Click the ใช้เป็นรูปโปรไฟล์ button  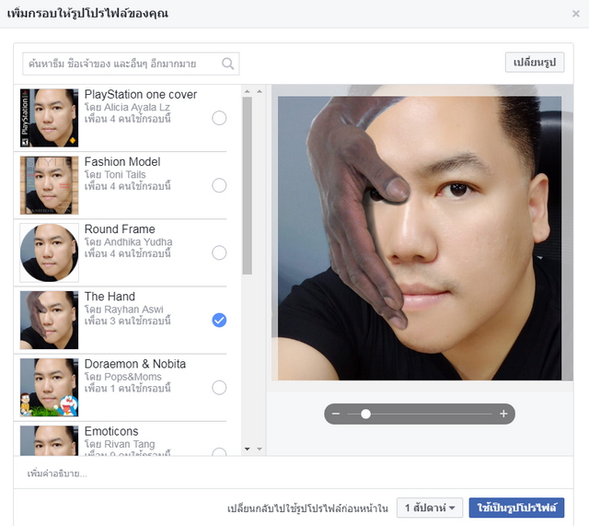(x=516, y=508)
